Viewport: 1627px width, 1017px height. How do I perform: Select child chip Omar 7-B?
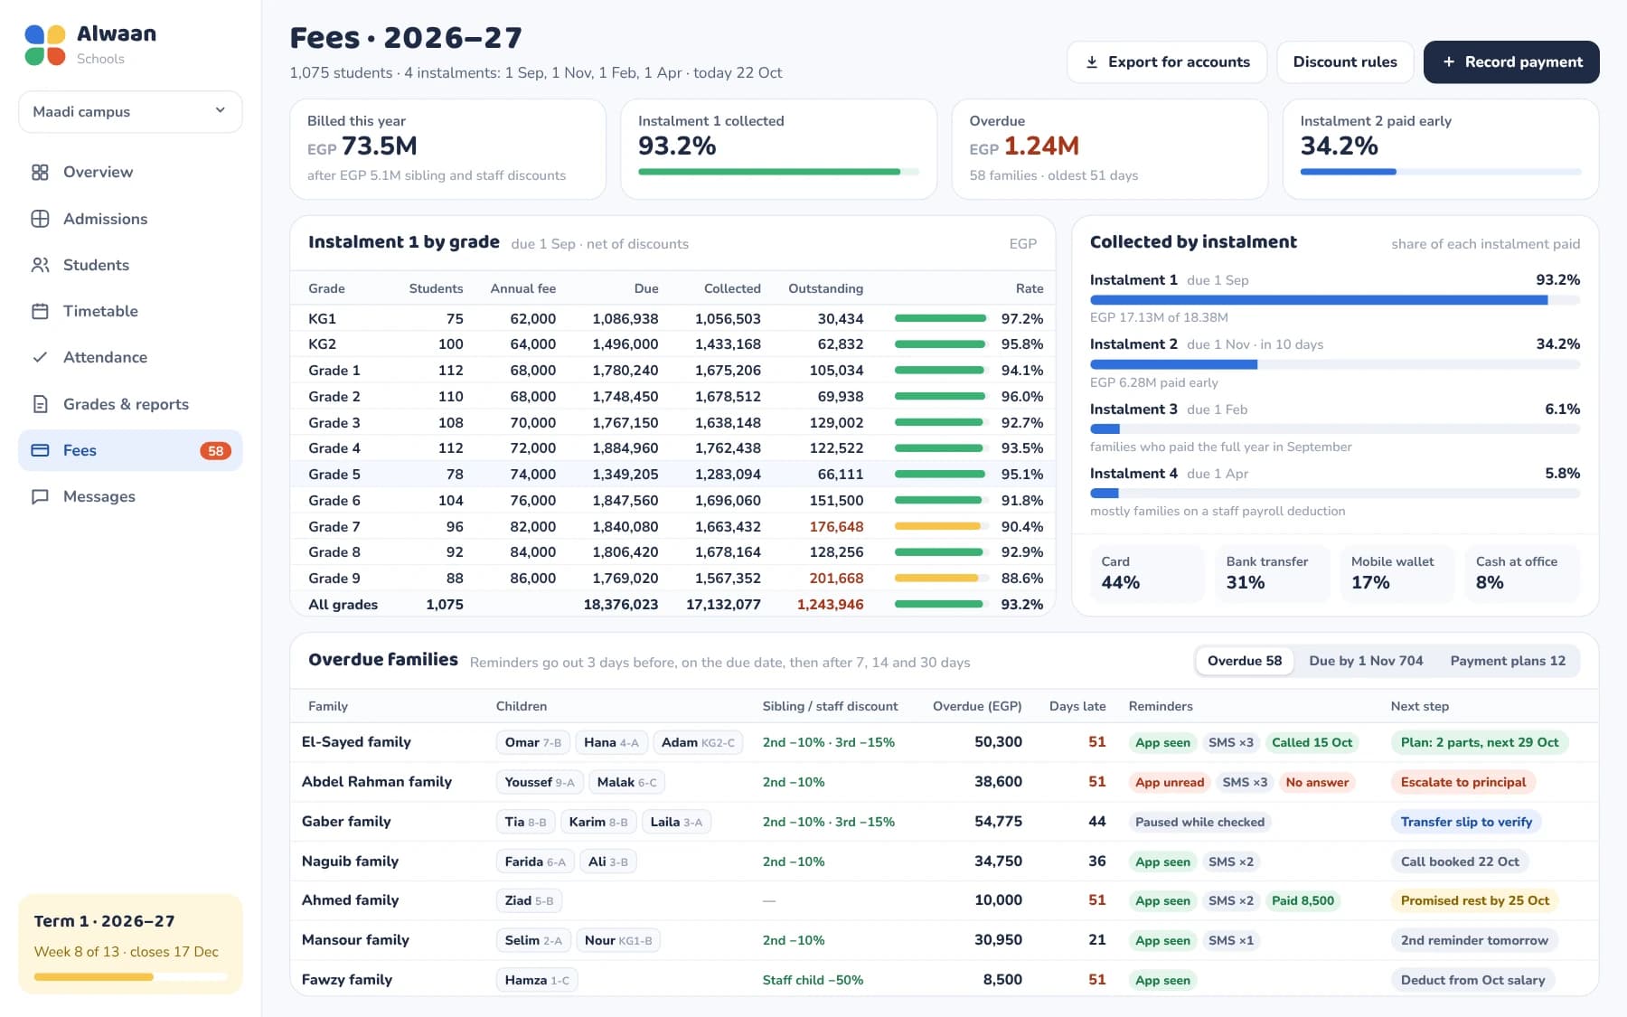click(x=532, y=742)
